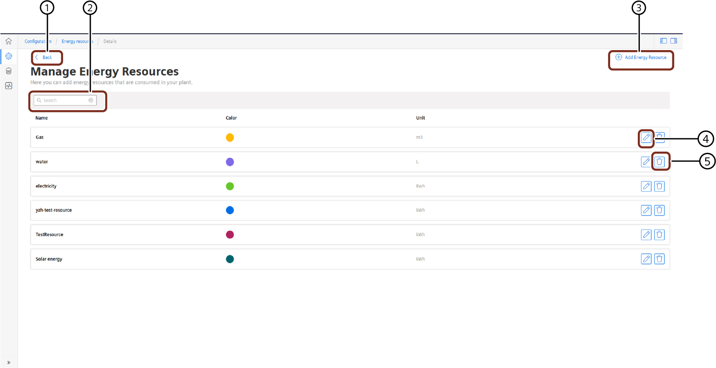Clear the search field with X icon
Image resolution: width=716 pixels, height=368 pixels.
(x=91, y=100)
